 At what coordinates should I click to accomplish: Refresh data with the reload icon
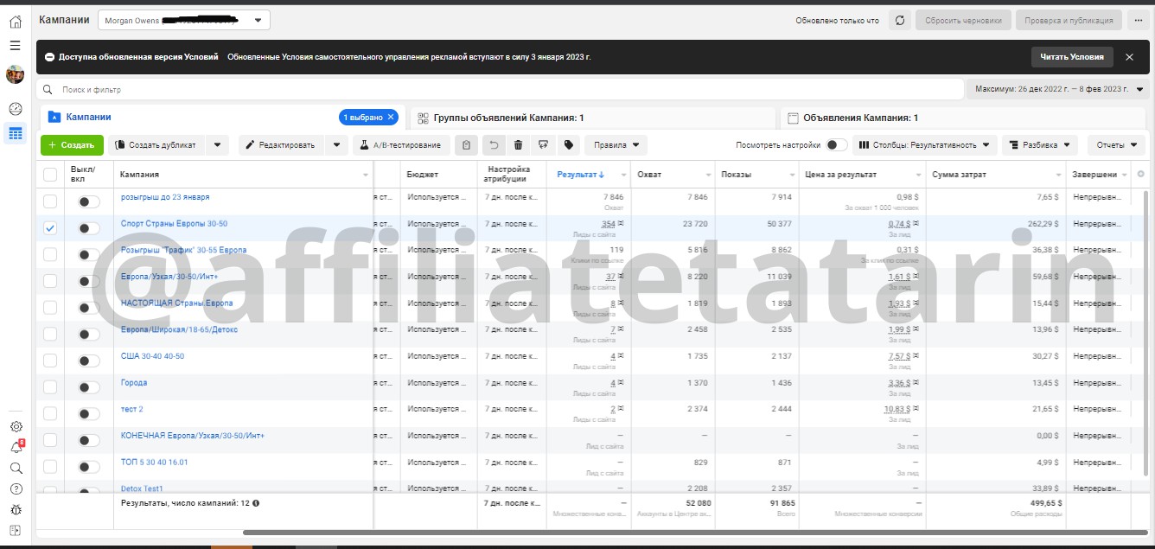pos(899,20)
